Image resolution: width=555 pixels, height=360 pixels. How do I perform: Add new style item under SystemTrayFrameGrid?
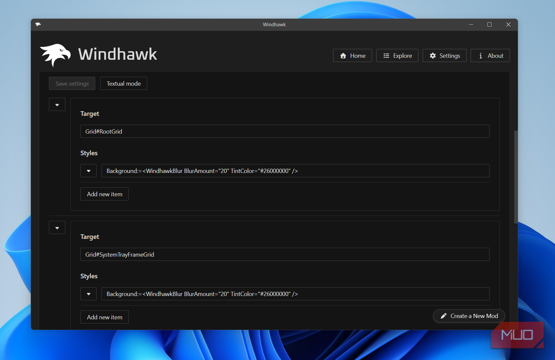pos(104,317)
